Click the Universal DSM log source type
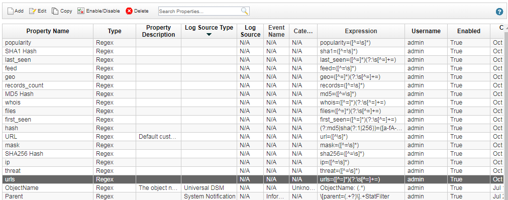 (209, 187)
